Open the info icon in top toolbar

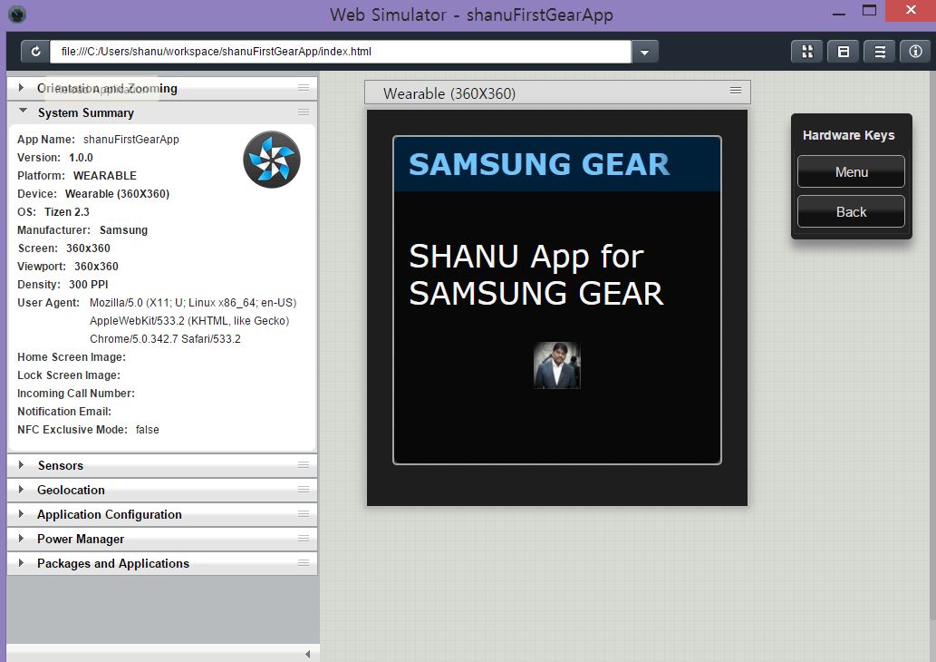[x=915, y=52]
